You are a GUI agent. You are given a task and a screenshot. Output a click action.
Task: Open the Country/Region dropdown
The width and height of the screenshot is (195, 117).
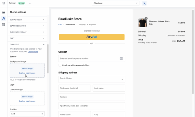click(x=92, y=79)
